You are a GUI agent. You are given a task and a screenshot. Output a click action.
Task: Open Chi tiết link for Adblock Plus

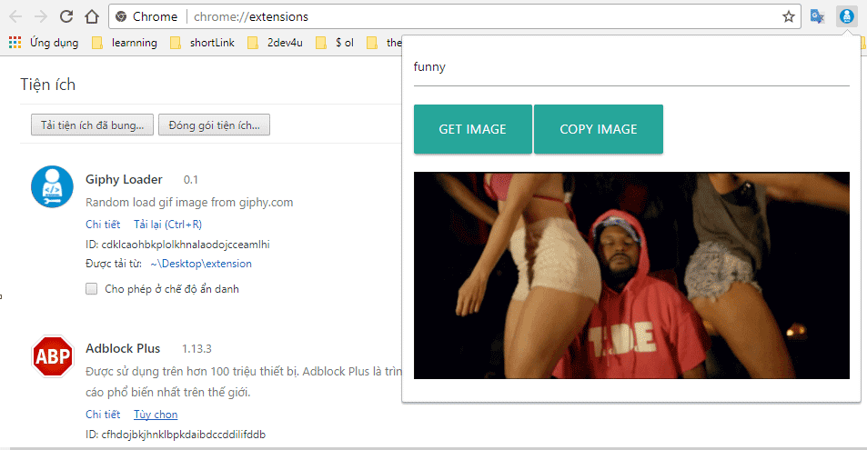[x=103, y=415]
